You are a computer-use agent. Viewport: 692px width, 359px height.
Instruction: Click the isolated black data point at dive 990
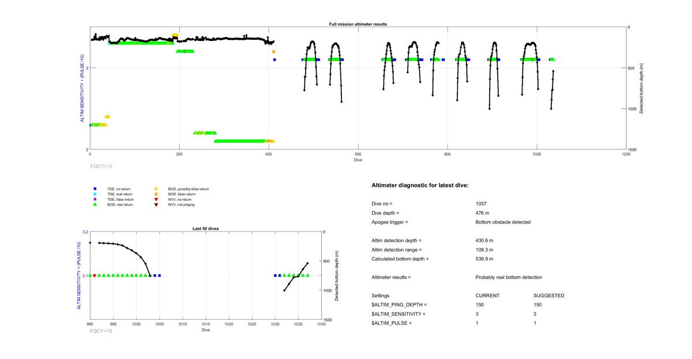[x=90, y=243]
